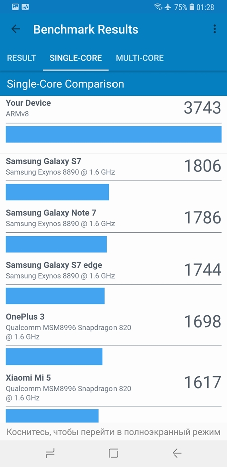Tap the Samsung Galaxy S7 edge bar
This screenshot has width=227, height=467.
55,296
